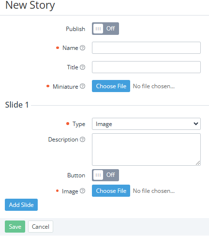Click into the Title text field

point(146,67)
